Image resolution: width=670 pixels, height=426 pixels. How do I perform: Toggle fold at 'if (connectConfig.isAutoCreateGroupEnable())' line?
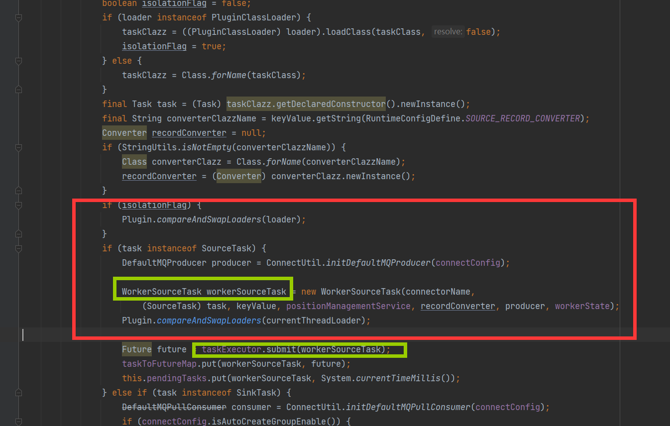(18, 422)
